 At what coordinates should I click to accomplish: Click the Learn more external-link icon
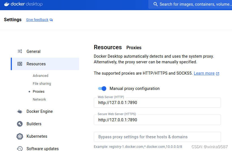coord(218,74)
